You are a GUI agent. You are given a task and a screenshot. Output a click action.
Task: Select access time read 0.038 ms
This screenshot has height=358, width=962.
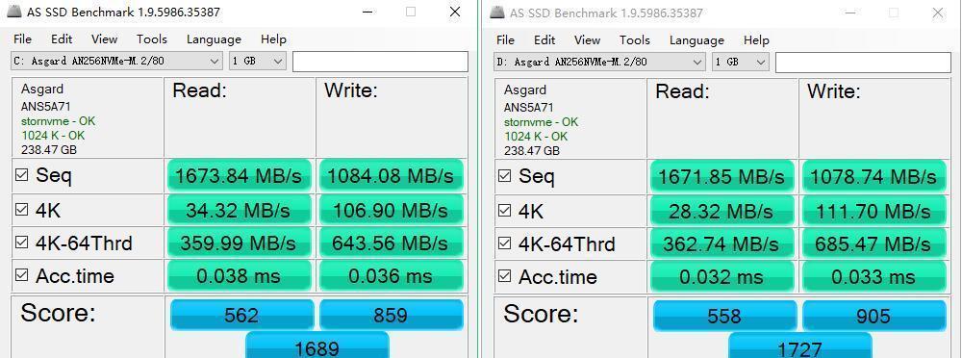tap(239, 275)
